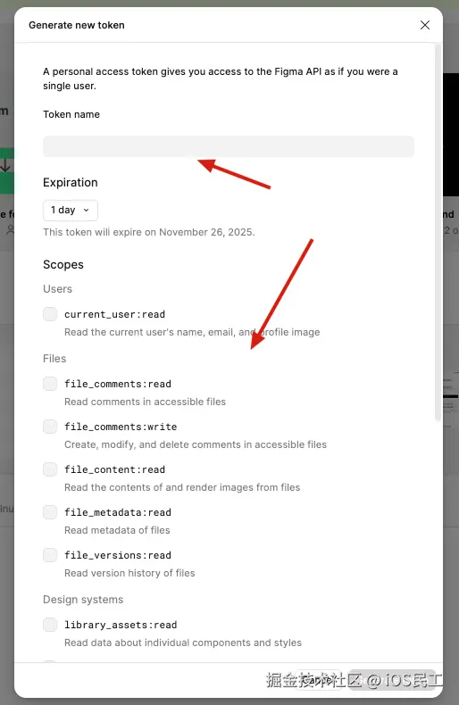Click the 'Generate new token' dialog title

[x=77, y=25]
